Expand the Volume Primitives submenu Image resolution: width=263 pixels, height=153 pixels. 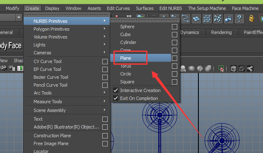click(67, 37)
